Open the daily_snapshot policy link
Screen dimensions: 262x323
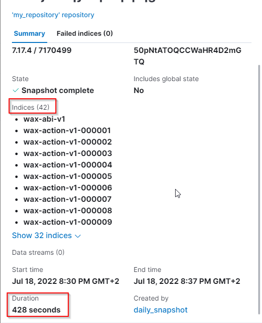(x=160, y=310)
